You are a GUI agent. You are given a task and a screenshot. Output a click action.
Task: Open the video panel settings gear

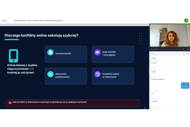click(188, 49)
